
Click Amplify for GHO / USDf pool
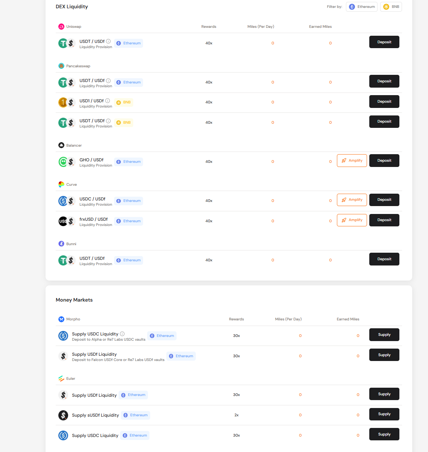(352, 161)
